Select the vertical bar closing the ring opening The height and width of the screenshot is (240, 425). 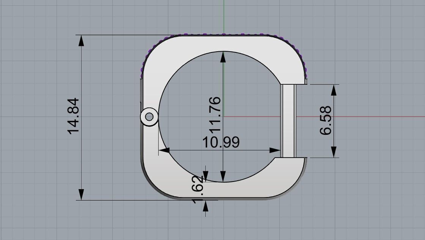[288, 121]
